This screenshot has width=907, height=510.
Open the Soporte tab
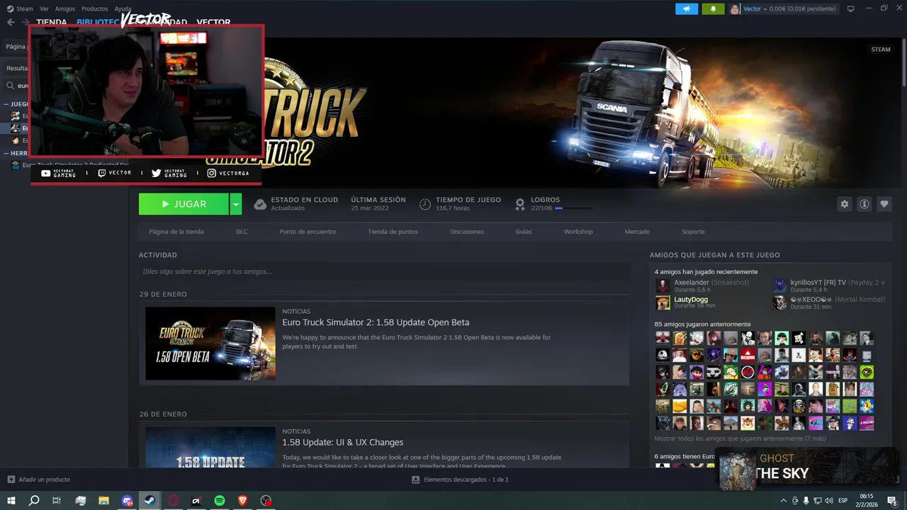click(x=693, y=232)
